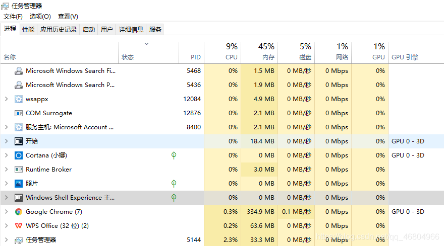Select the 进程 tab
This screenshot has height=246, width=444.
click(x=10, y=29)
